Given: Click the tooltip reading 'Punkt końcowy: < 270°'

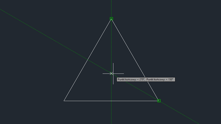Looking at the screenshot, I should [146, 79].
